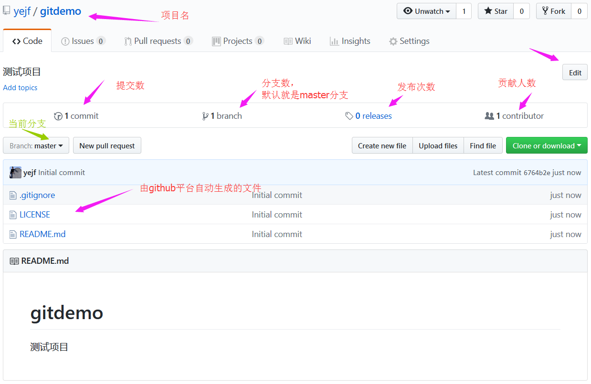Open the gitdemo repository name link
This screenshot has width=591, height=384.
61,11
